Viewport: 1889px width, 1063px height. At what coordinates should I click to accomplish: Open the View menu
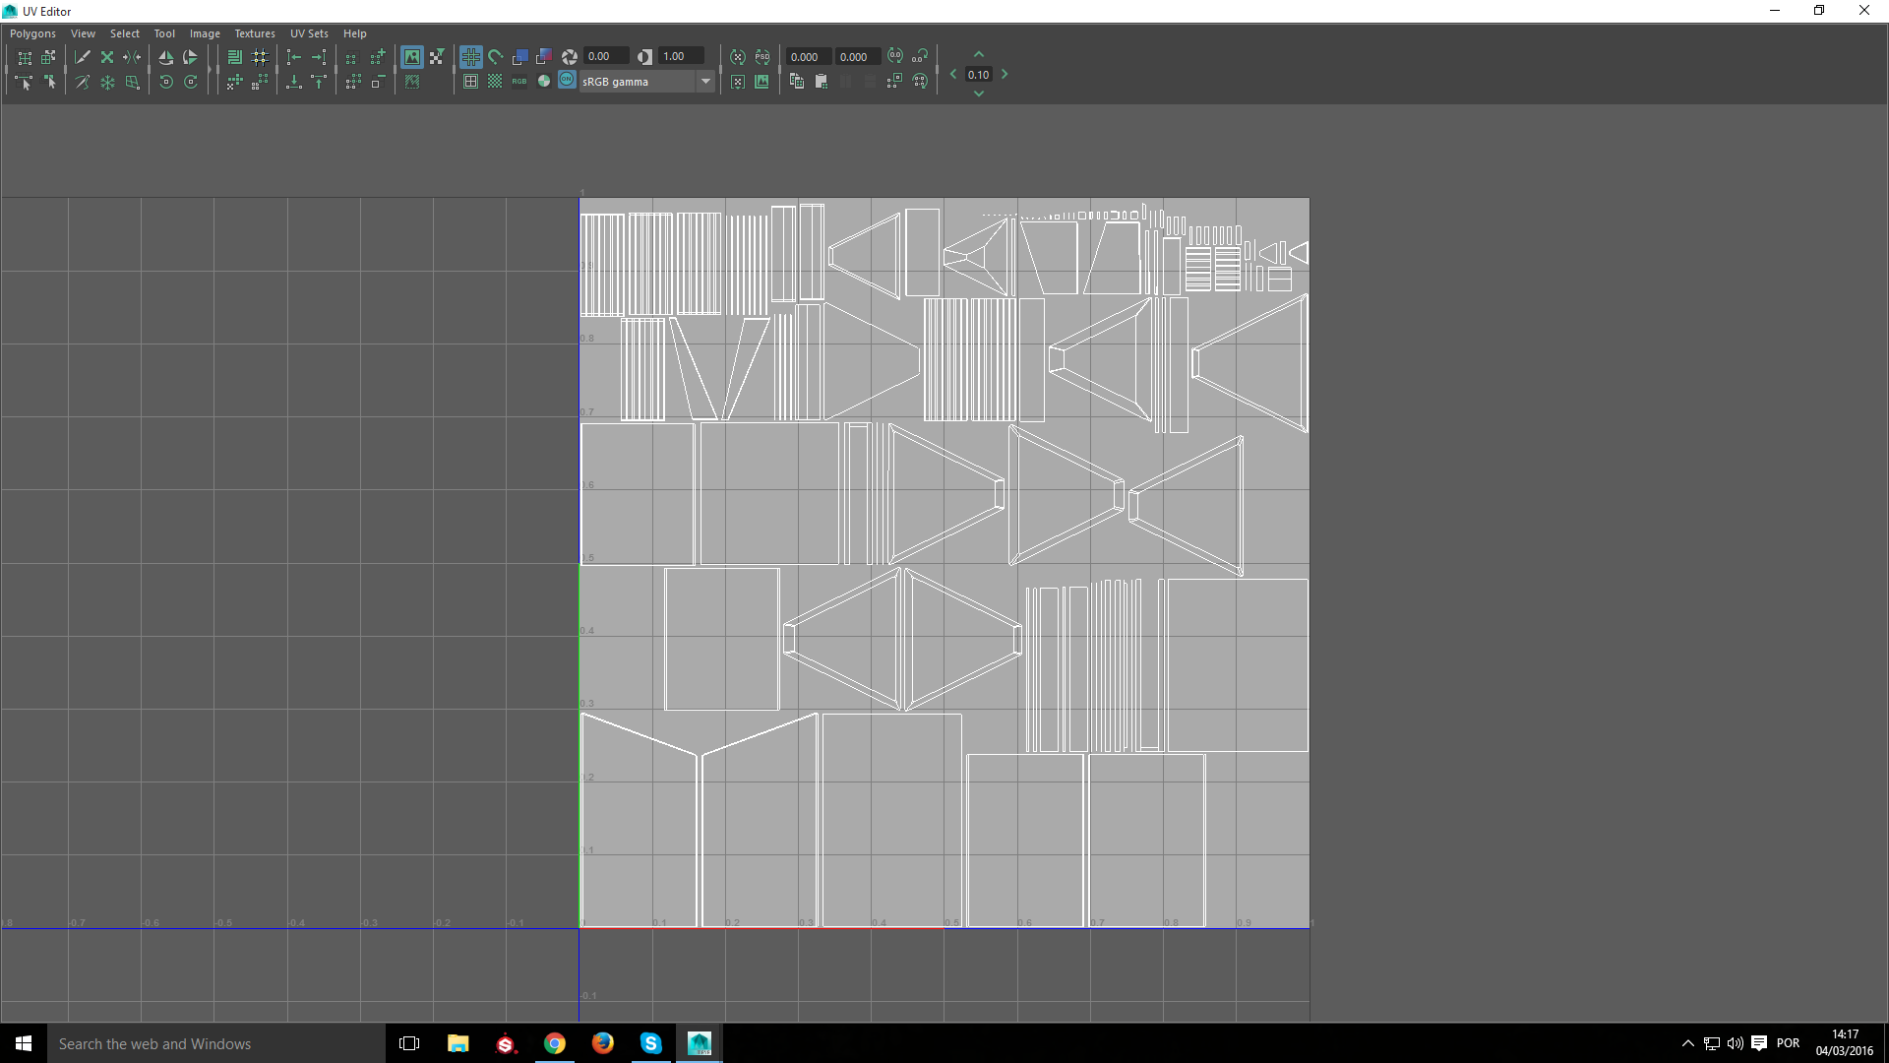coord(83,33)
